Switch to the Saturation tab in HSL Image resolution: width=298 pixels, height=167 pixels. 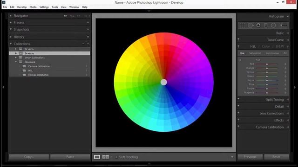point(255,53)
